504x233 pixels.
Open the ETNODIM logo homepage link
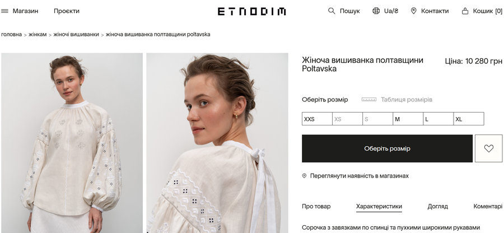[x=251, y=12]
